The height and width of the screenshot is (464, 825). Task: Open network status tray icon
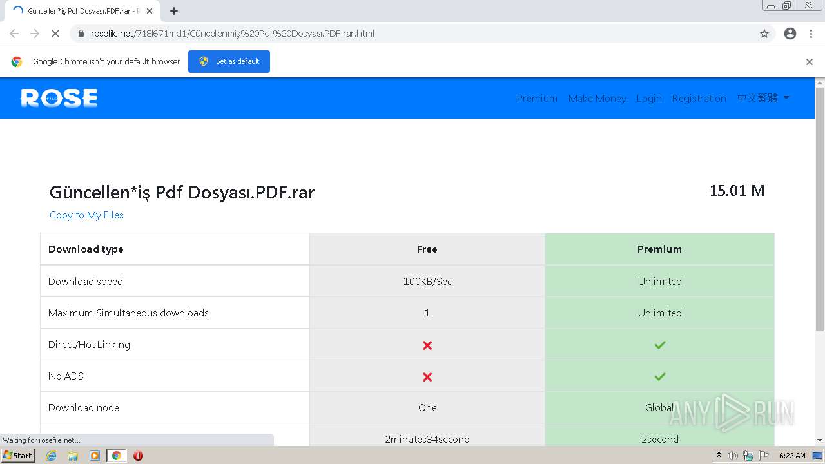point(748,456)
